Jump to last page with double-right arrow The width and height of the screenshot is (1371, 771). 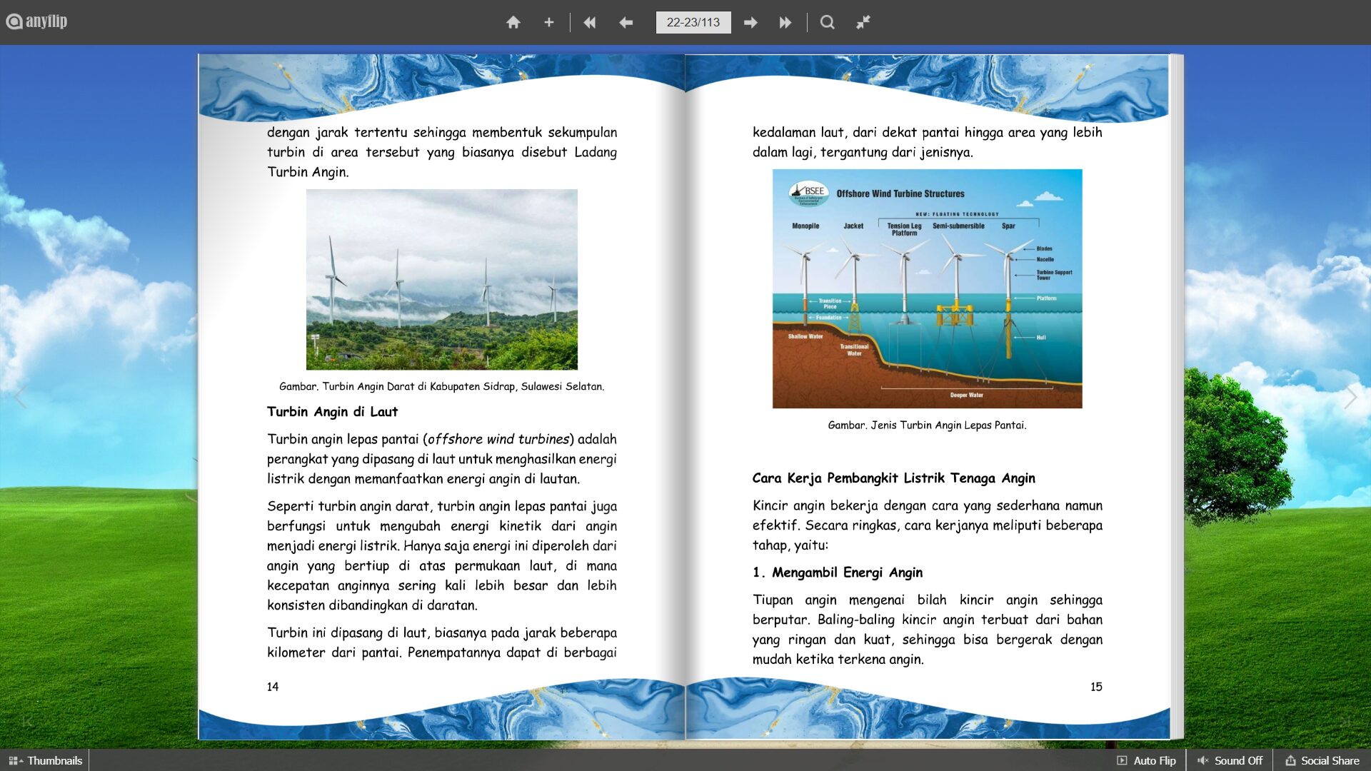coord(785,22)
